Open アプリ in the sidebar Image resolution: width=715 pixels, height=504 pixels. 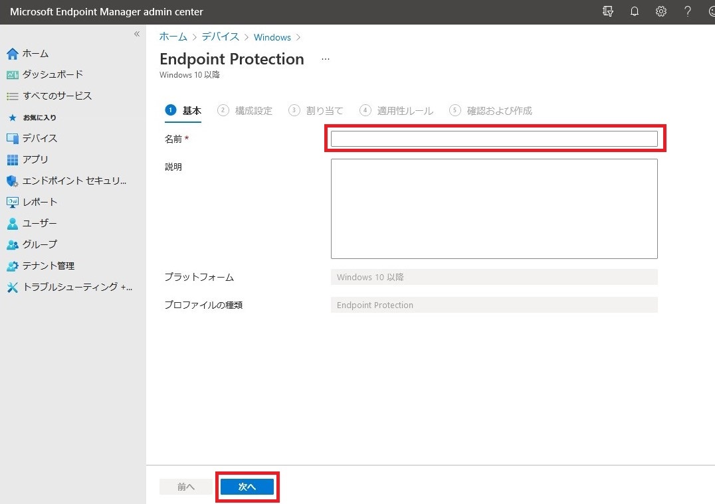click(36, 159)
